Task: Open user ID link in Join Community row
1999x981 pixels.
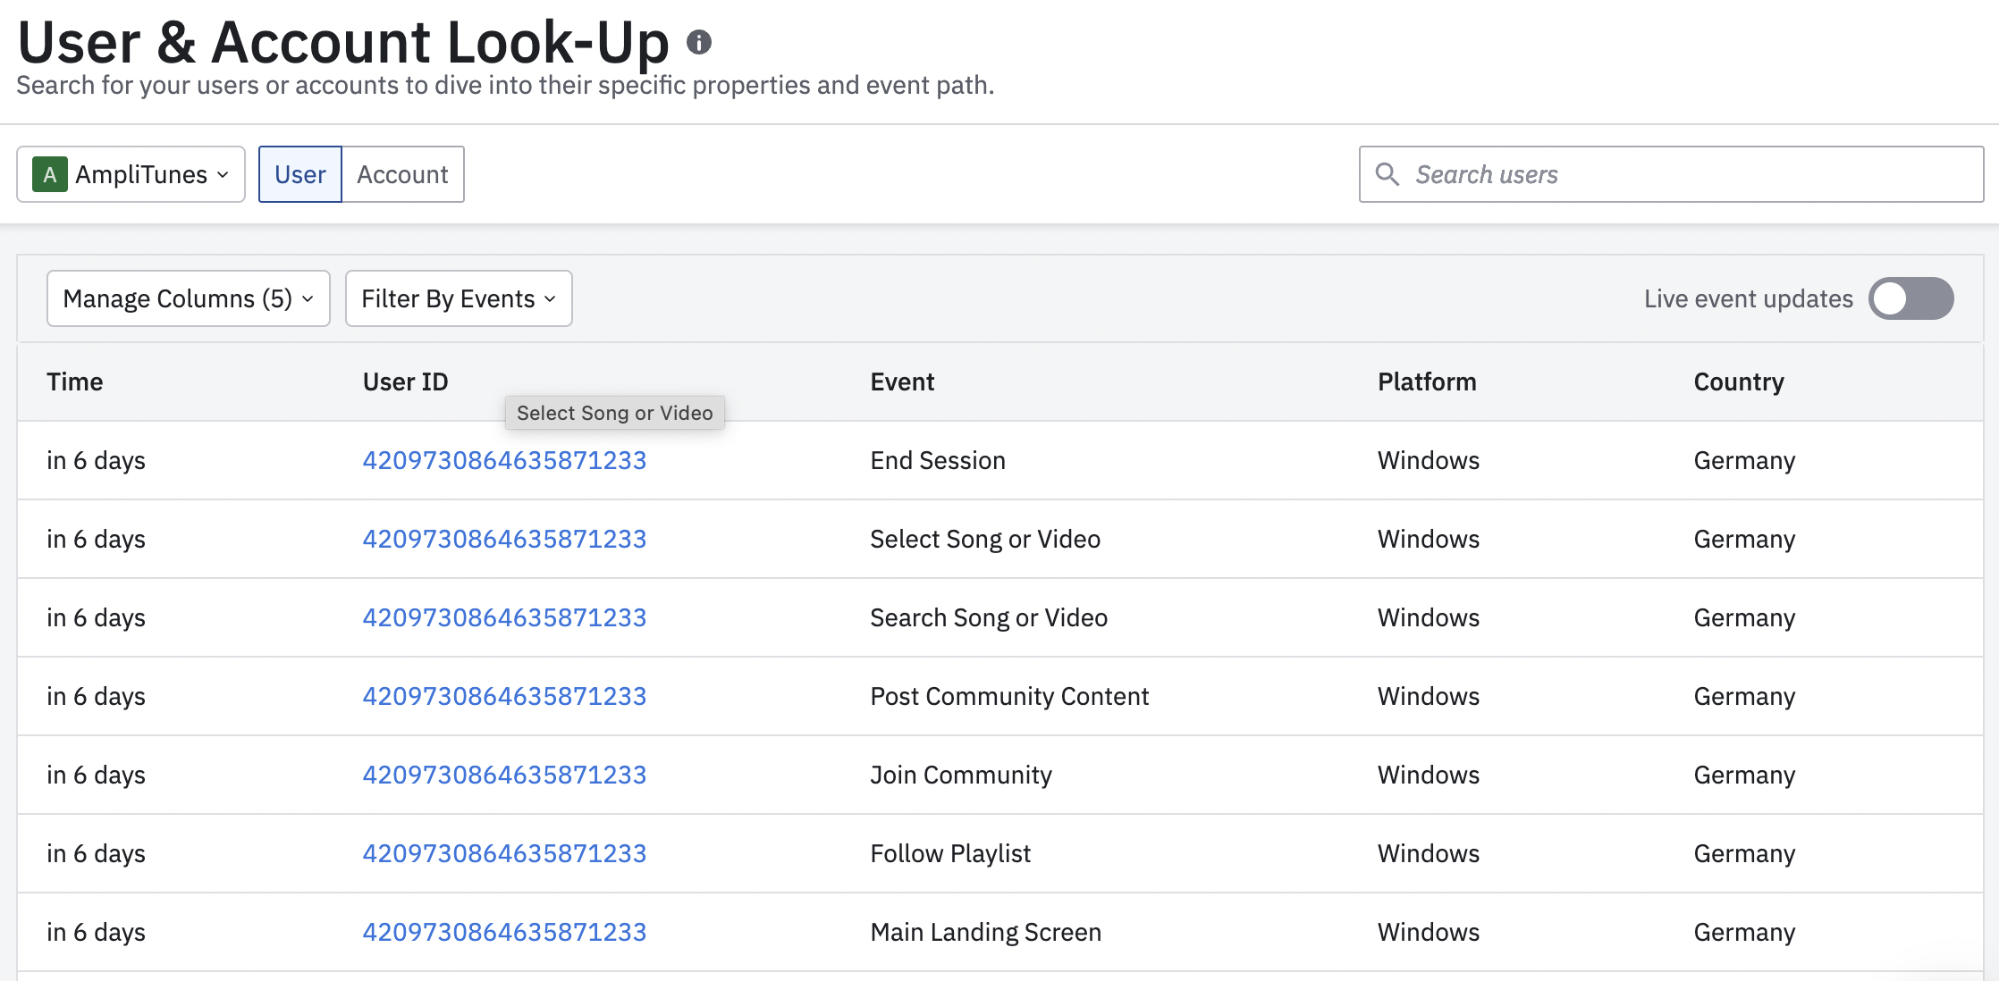Action: [504, 775]
